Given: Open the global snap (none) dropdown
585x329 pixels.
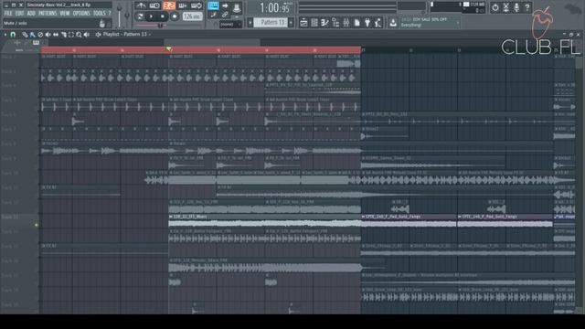Looking at the screenshot, I should coord(230,25).
